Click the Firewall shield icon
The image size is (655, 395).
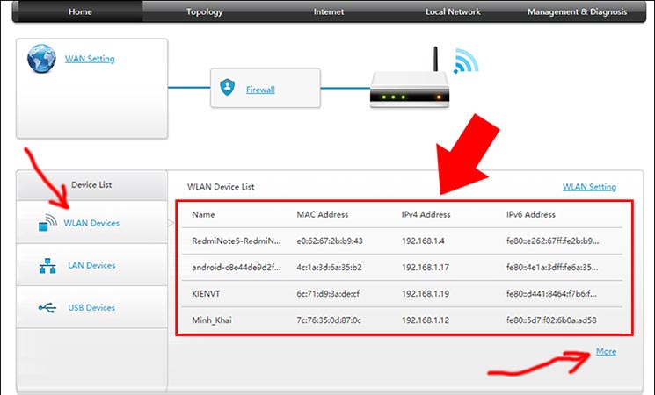pos(227,87)
